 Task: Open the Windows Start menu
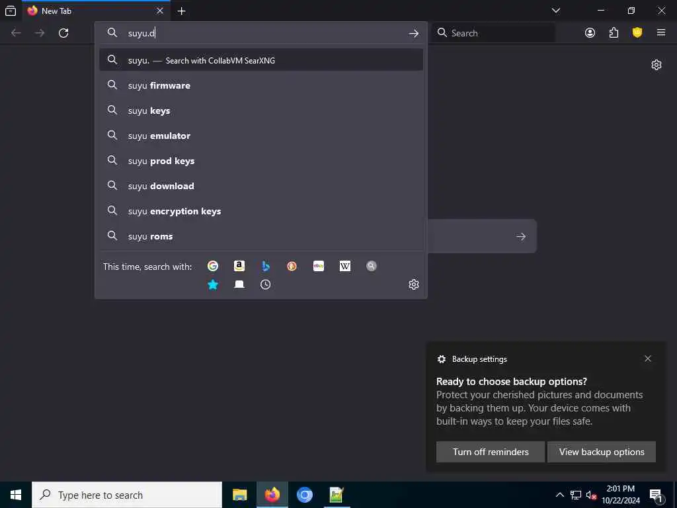point(16,495)
